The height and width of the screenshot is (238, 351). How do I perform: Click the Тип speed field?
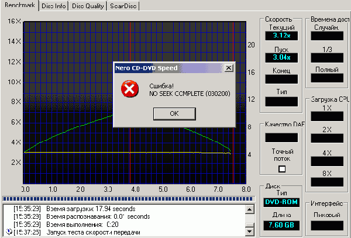pos(281,102)
